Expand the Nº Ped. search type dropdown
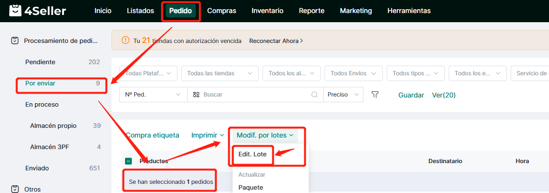 (153, 95)
